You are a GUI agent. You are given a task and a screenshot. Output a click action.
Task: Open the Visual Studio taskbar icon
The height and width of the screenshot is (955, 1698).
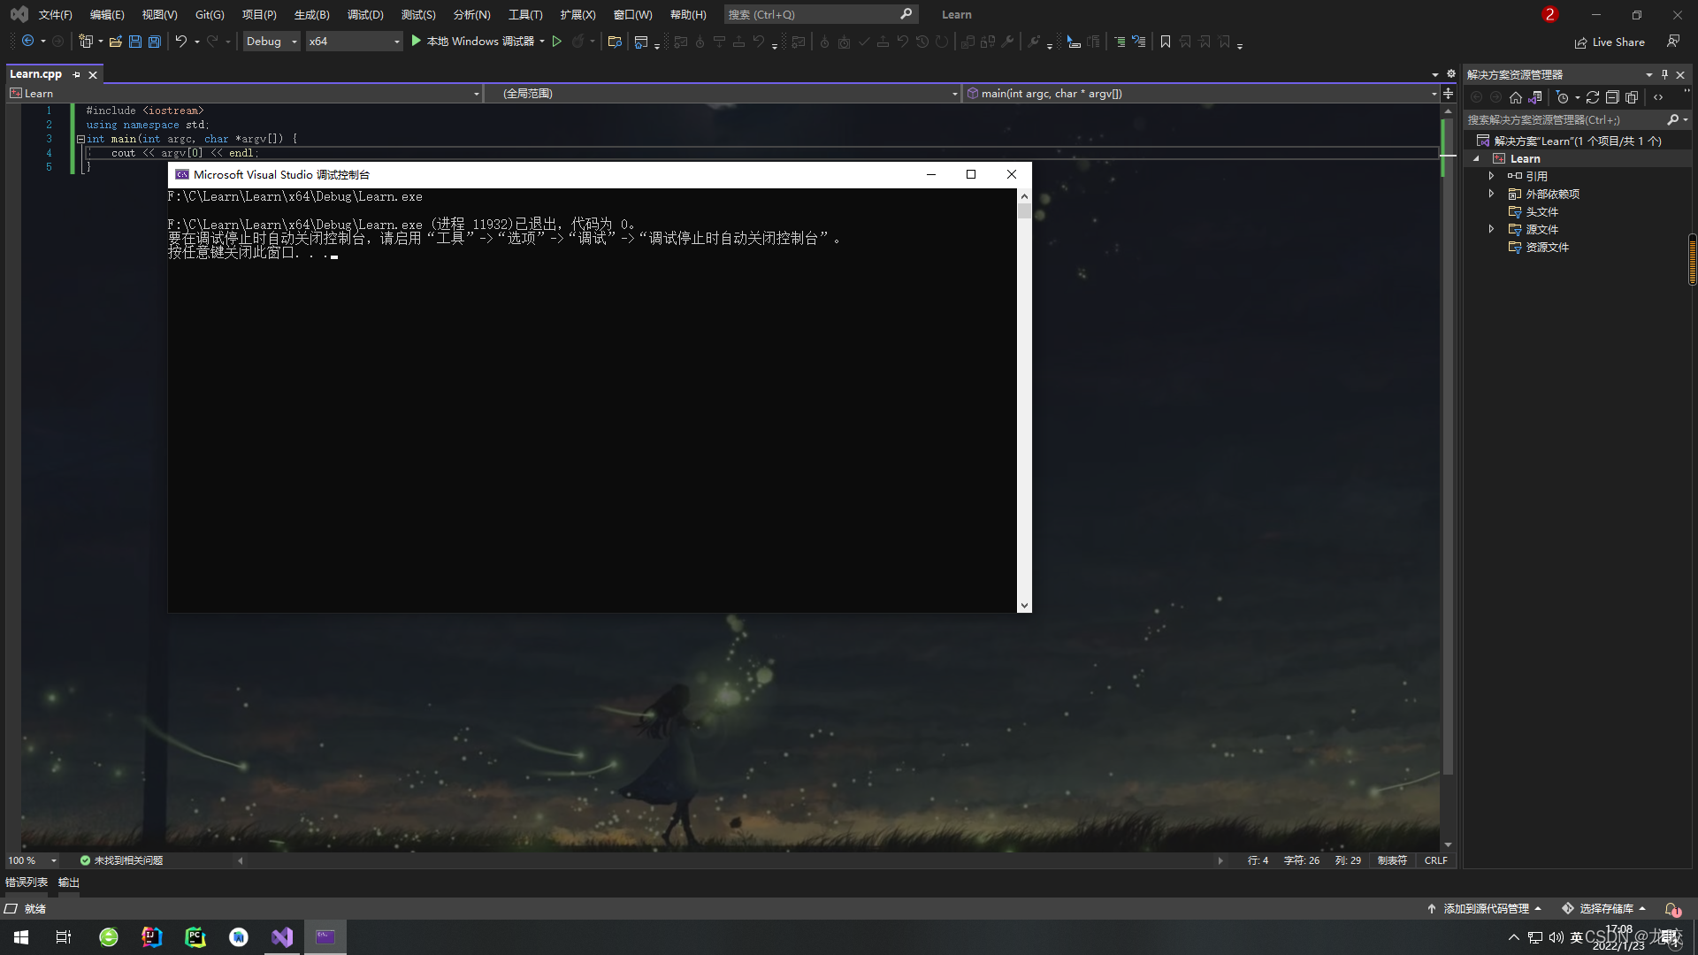(x=282, y=937)
